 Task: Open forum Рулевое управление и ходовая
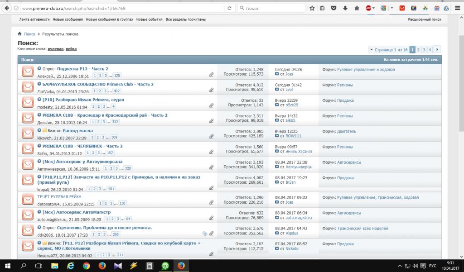tap(366, 70)
